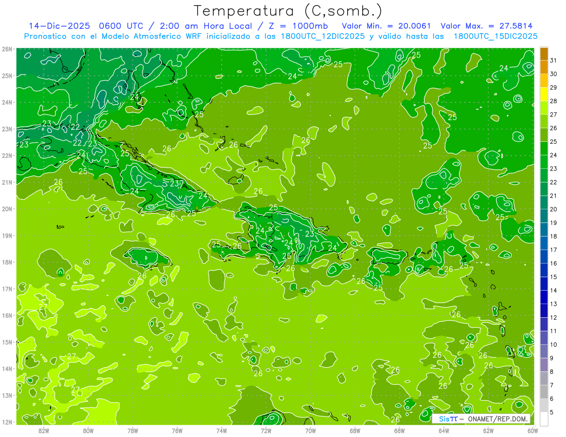Click the 70W longitude axis label
Screen dimensions: 566x437
[x=310, y=430]
